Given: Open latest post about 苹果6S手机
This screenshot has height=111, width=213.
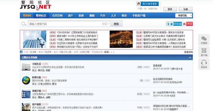Looking at the screenshot, I should tap(171, 92).
